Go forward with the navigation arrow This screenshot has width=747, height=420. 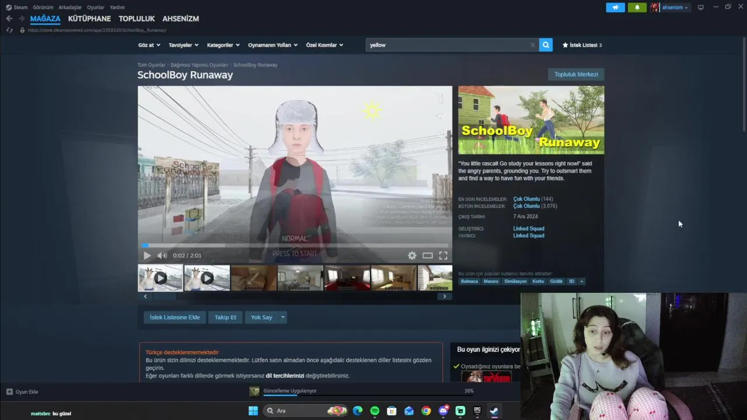[21, 19]
